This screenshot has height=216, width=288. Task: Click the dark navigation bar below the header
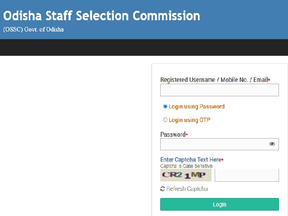144,47
